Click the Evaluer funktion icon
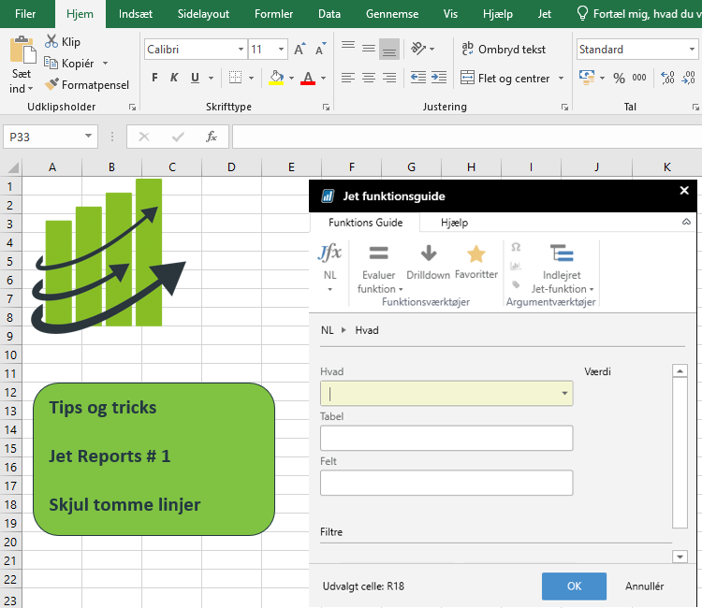This screenshot has width=702, height=608. 378,253
